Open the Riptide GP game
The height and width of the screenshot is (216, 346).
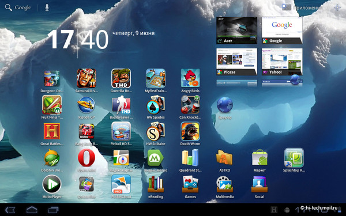pyautogui.click(x=86, y=105)
